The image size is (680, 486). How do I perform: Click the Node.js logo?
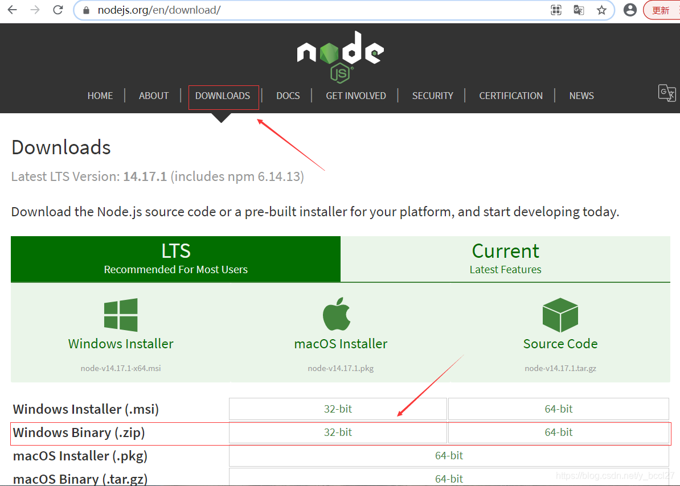pos(340,56)
